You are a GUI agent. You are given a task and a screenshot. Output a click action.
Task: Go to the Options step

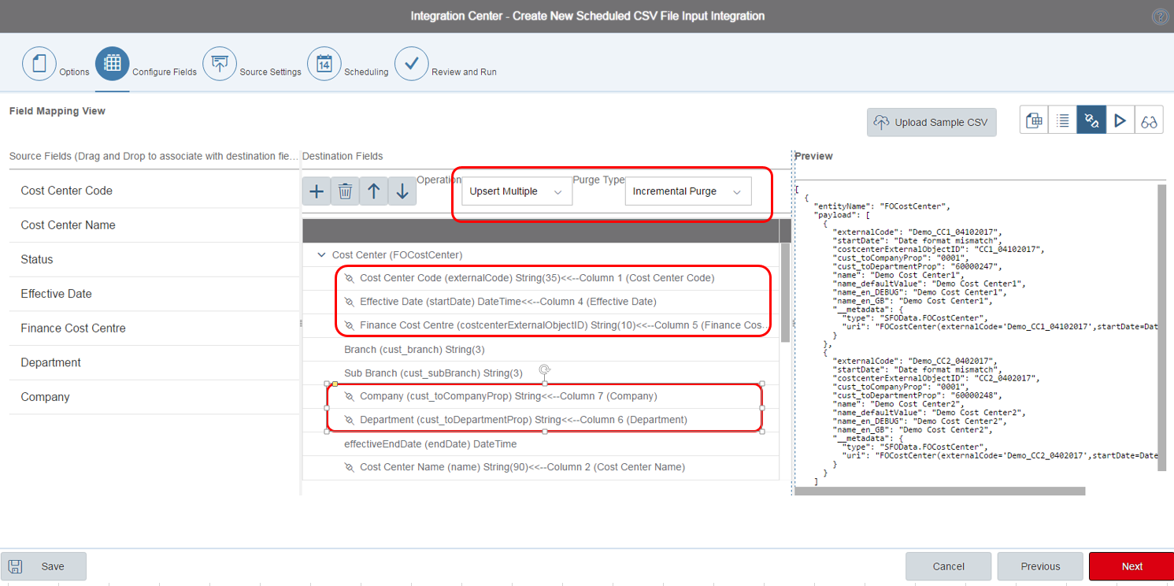tap(39, 64)
